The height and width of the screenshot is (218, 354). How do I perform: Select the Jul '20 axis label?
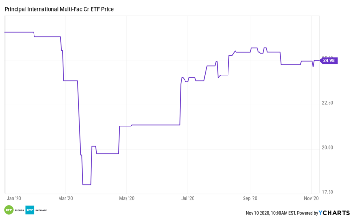(x=188, y=199)
